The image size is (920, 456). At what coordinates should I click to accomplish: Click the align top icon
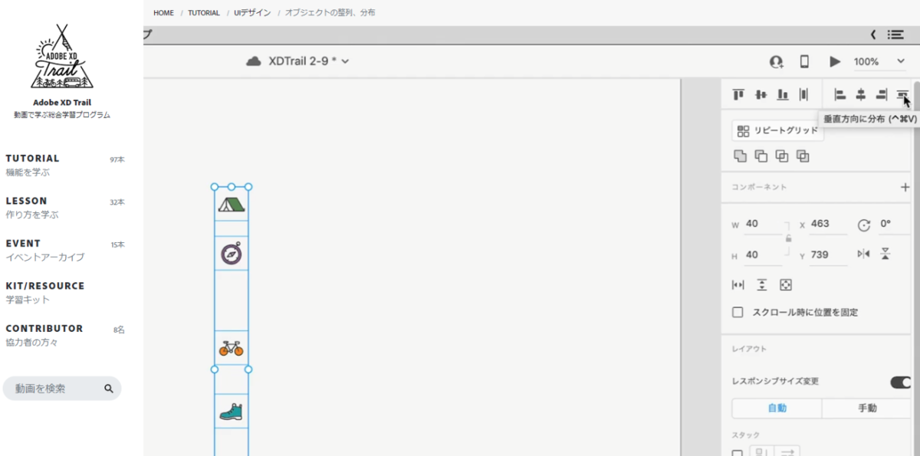point(739,94)
